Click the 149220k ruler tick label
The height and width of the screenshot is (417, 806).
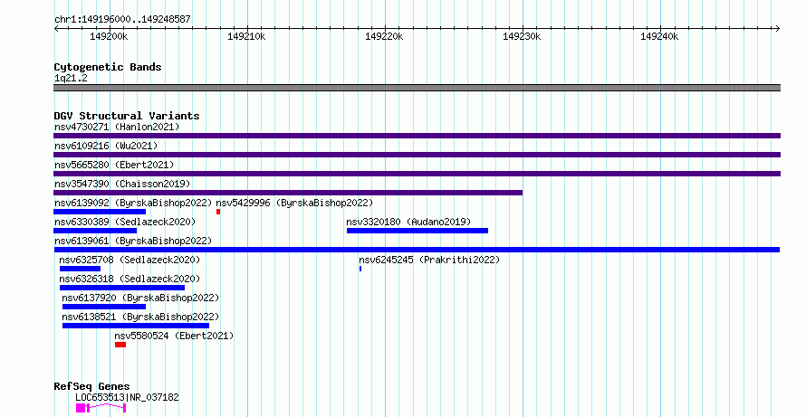[x=384, y=36]
